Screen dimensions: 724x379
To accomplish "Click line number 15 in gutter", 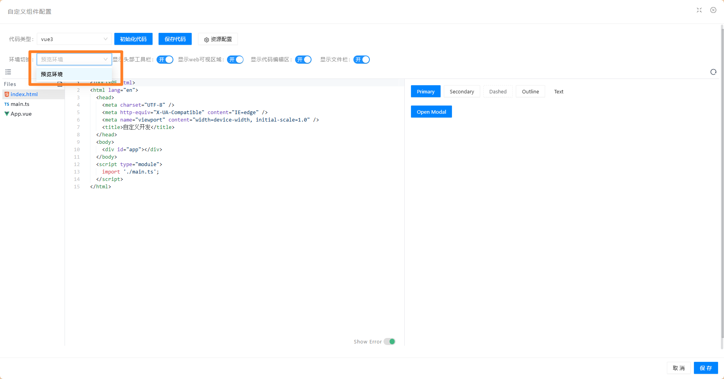I will [x=77, y=187].
